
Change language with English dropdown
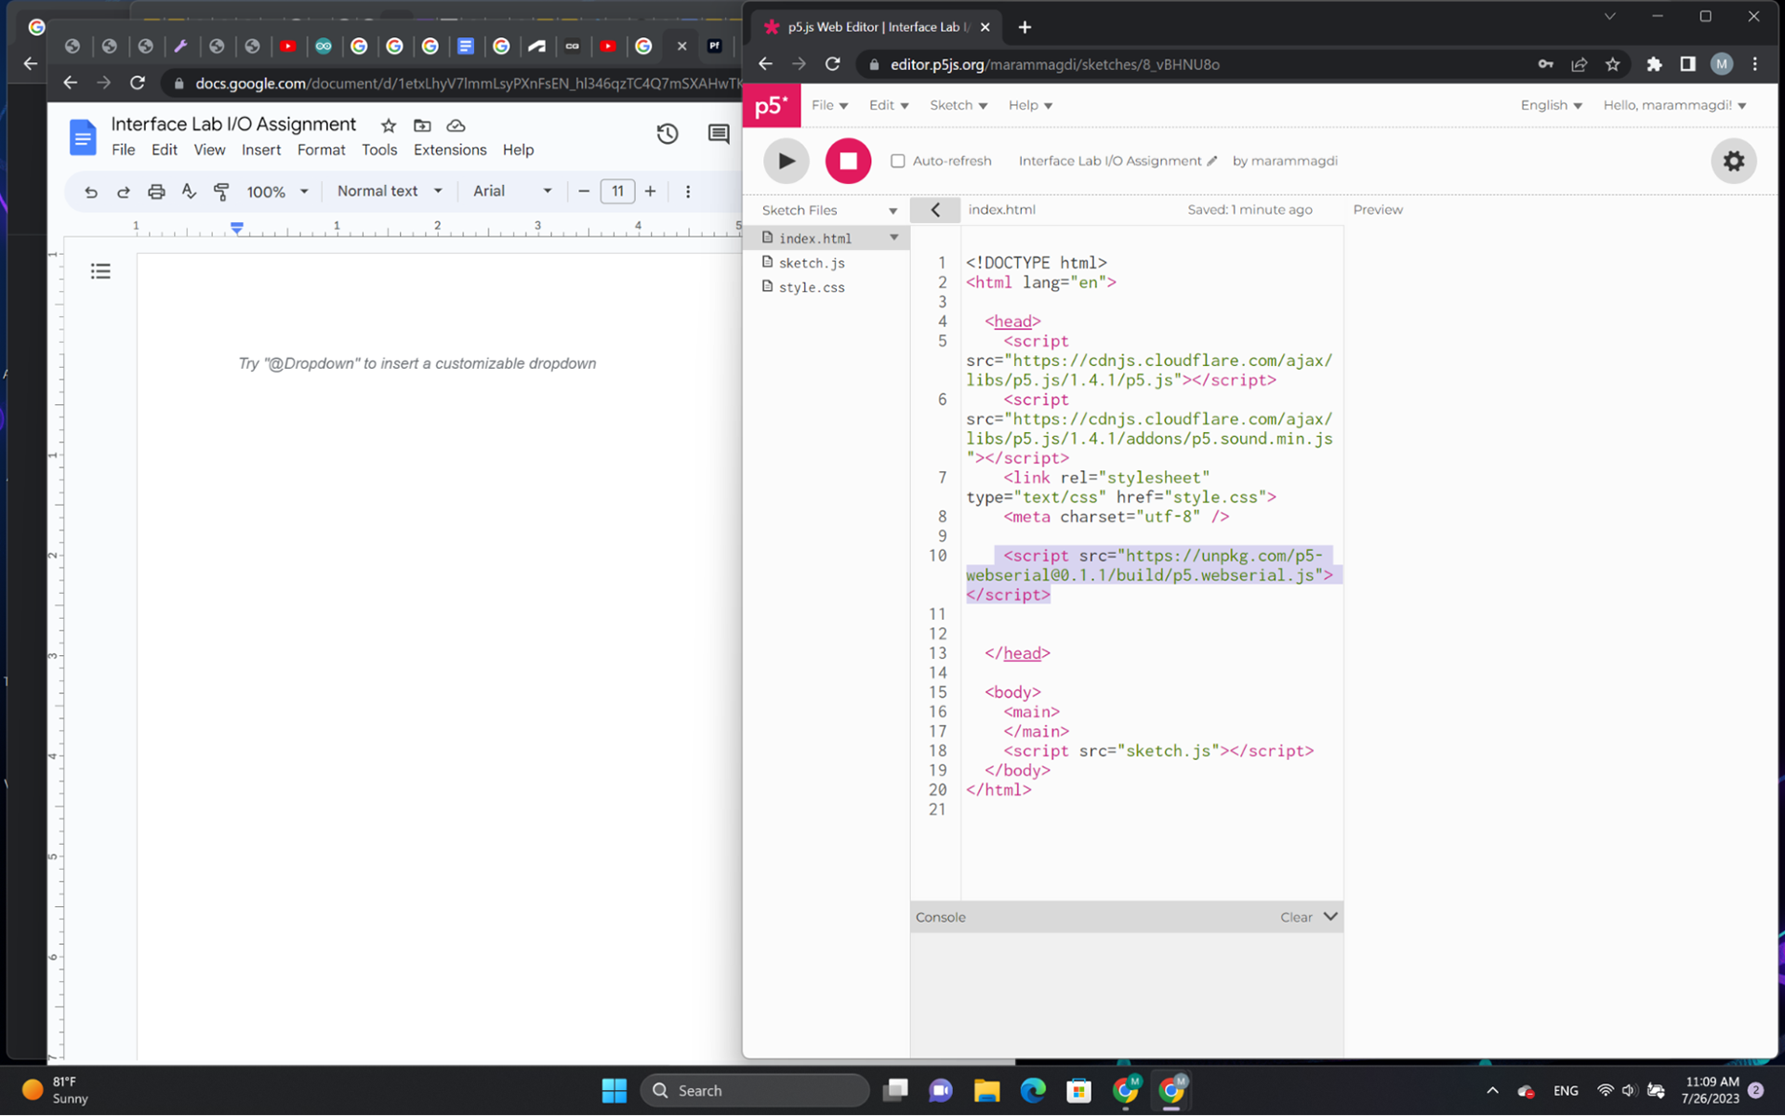click(x=1551, y=105)
